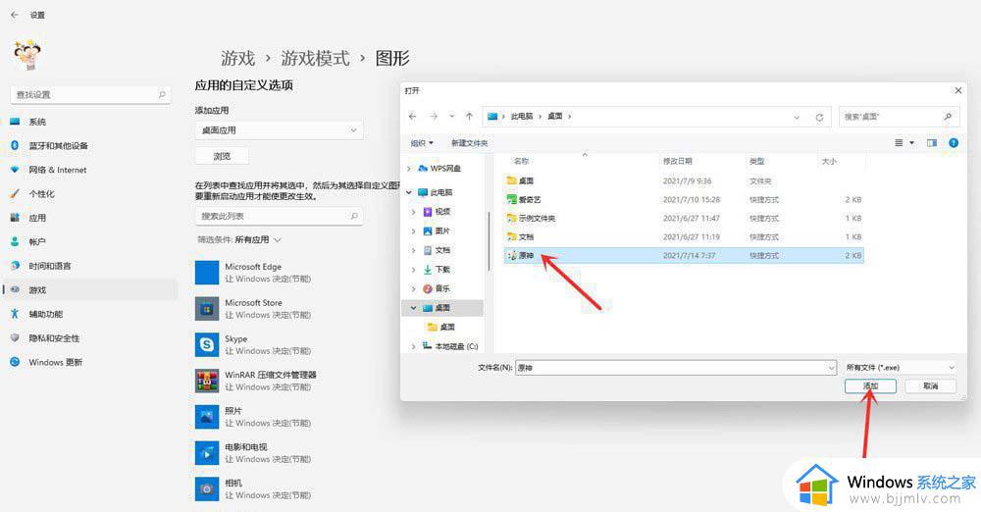Select the 示例文件夹 shortcut in file list

685,219
